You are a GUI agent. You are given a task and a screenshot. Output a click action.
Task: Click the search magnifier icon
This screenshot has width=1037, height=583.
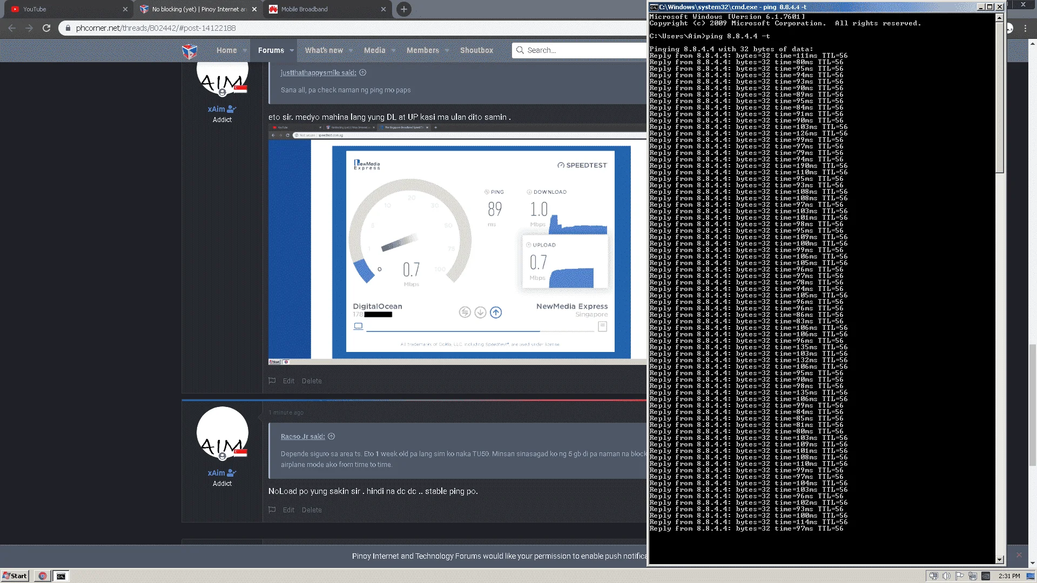click(x=520, y=50)
